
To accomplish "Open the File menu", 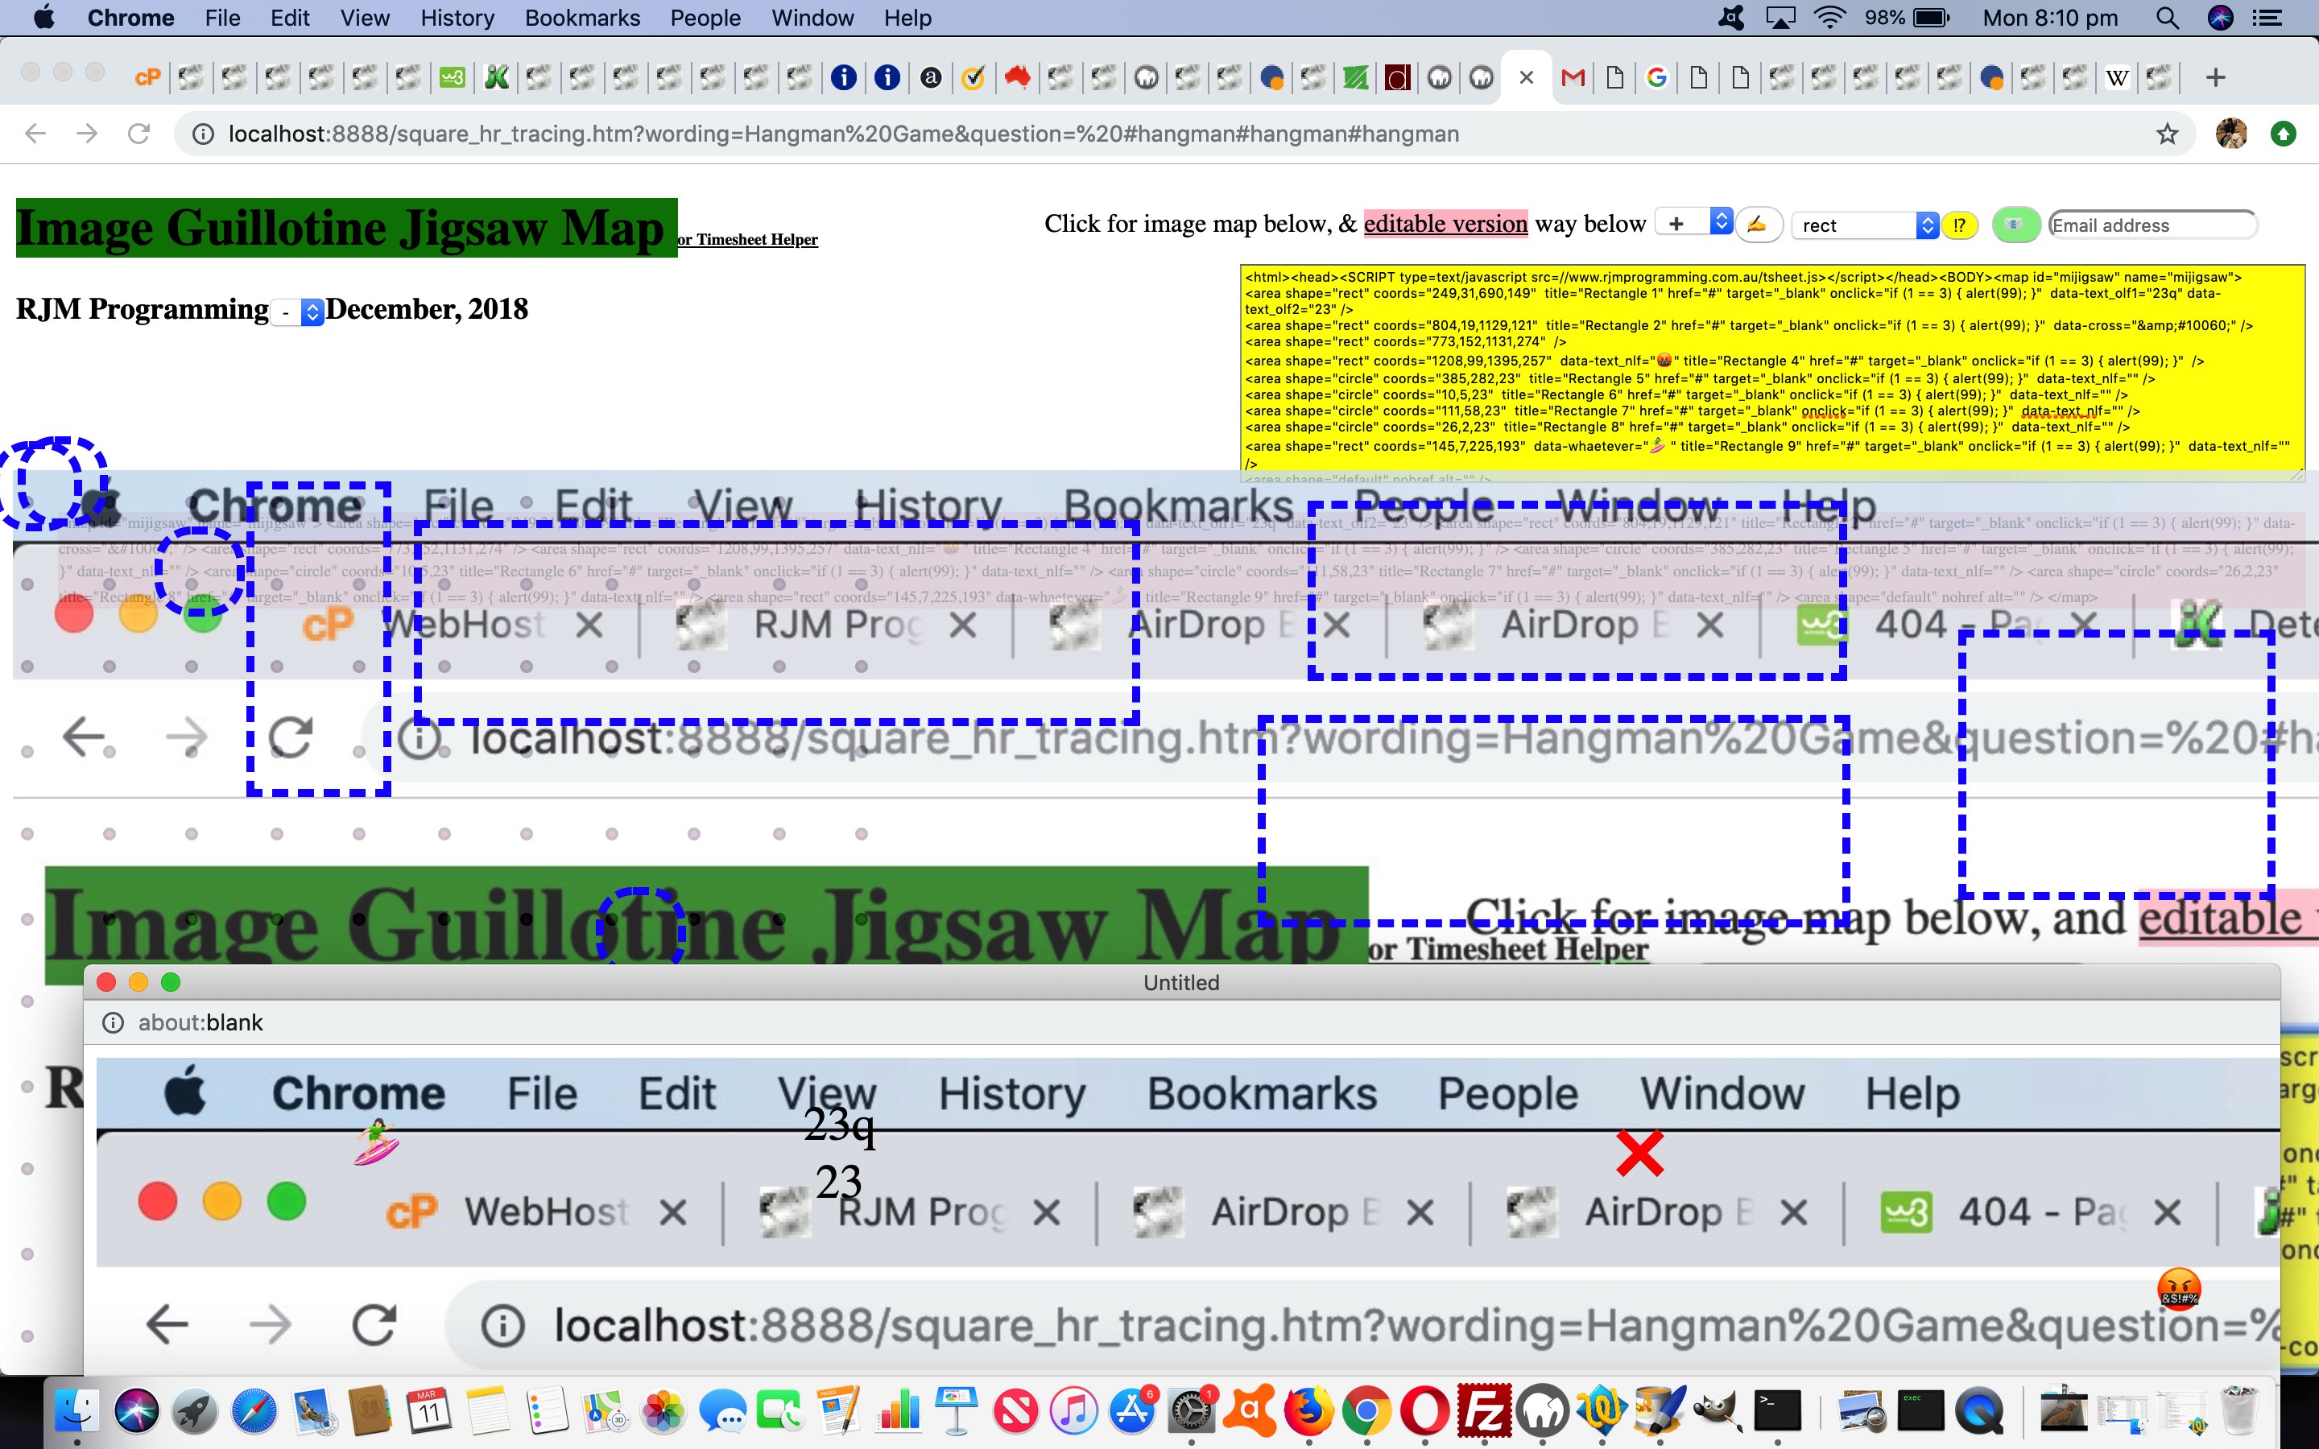I will point(222,19).
